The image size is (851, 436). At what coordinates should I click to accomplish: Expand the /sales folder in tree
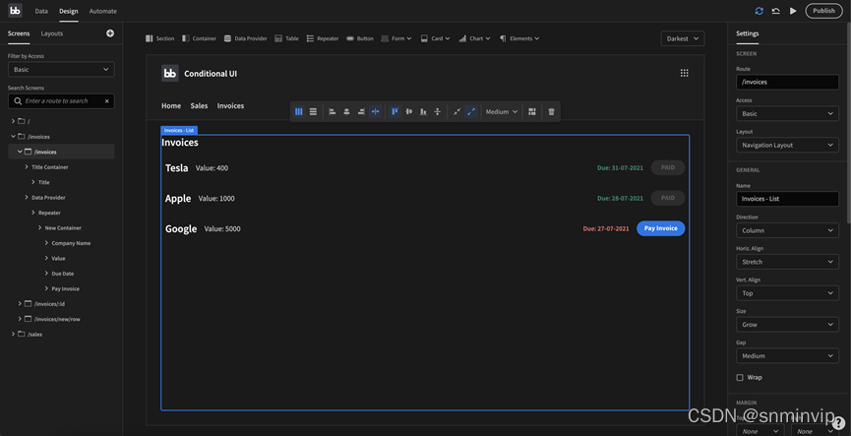[13, 334]
